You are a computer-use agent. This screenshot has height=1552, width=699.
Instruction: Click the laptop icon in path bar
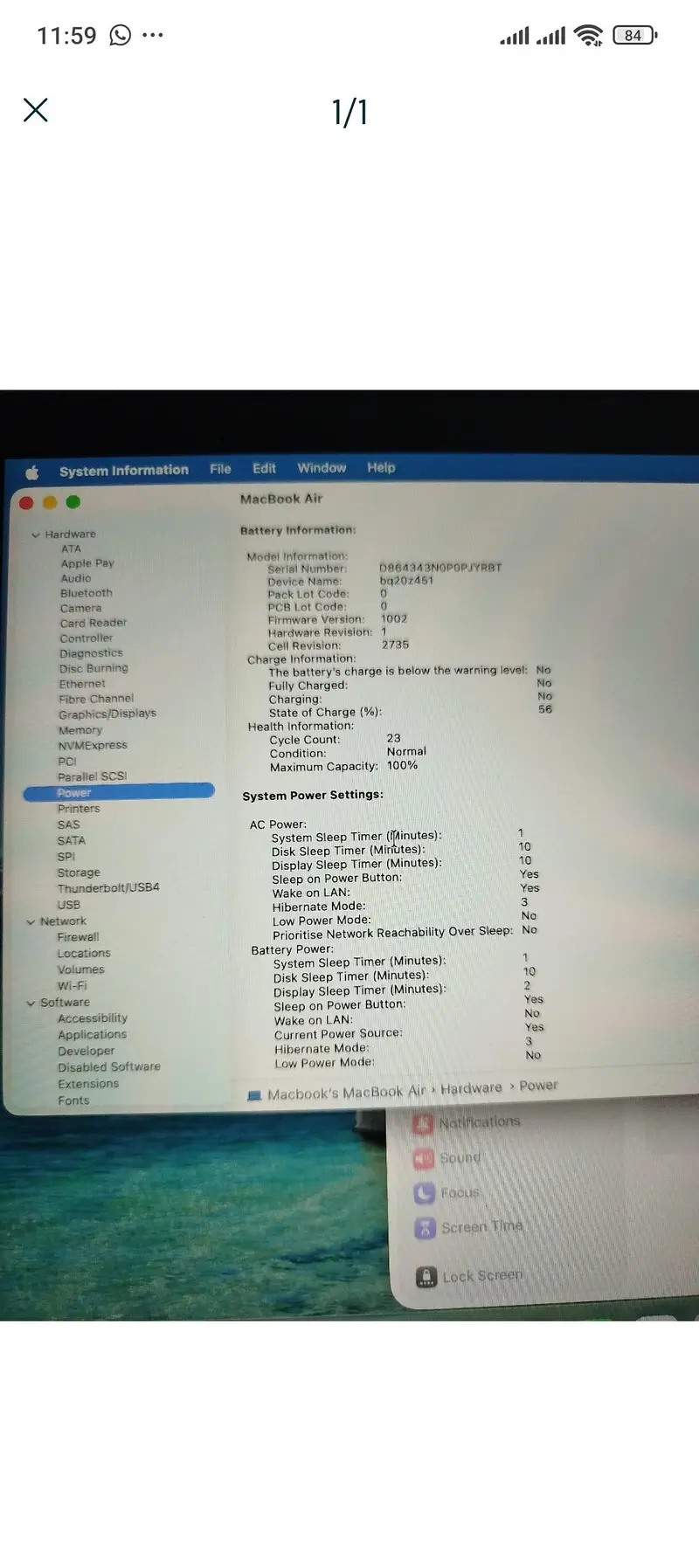pos(255,1095)
